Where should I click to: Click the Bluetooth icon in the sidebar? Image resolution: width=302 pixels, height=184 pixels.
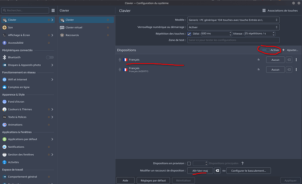(4, 57)
